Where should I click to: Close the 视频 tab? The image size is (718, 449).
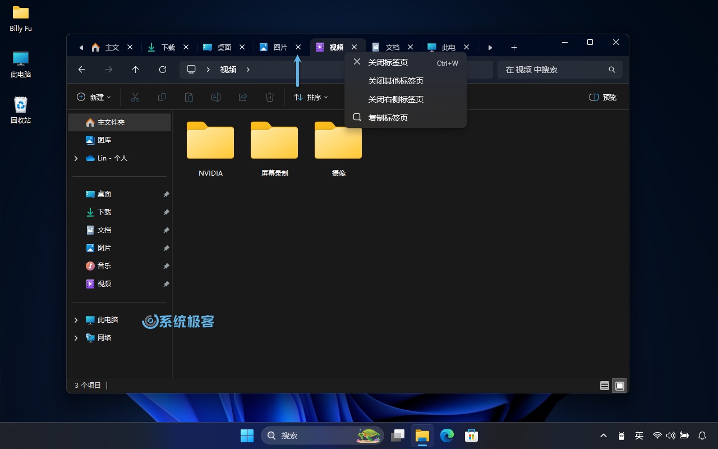point(355,47)
